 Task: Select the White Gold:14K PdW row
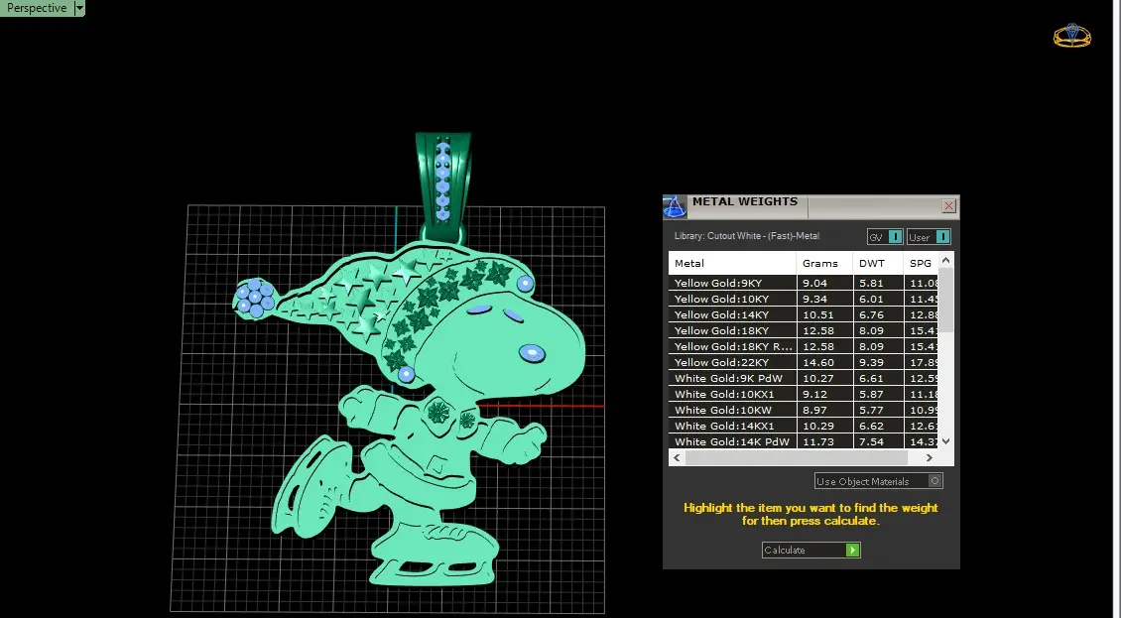pos(803,441)
